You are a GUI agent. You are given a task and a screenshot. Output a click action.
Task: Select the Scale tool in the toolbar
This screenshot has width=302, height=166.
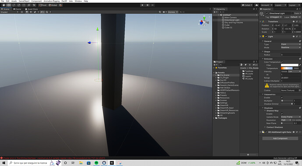coord(19,5)
